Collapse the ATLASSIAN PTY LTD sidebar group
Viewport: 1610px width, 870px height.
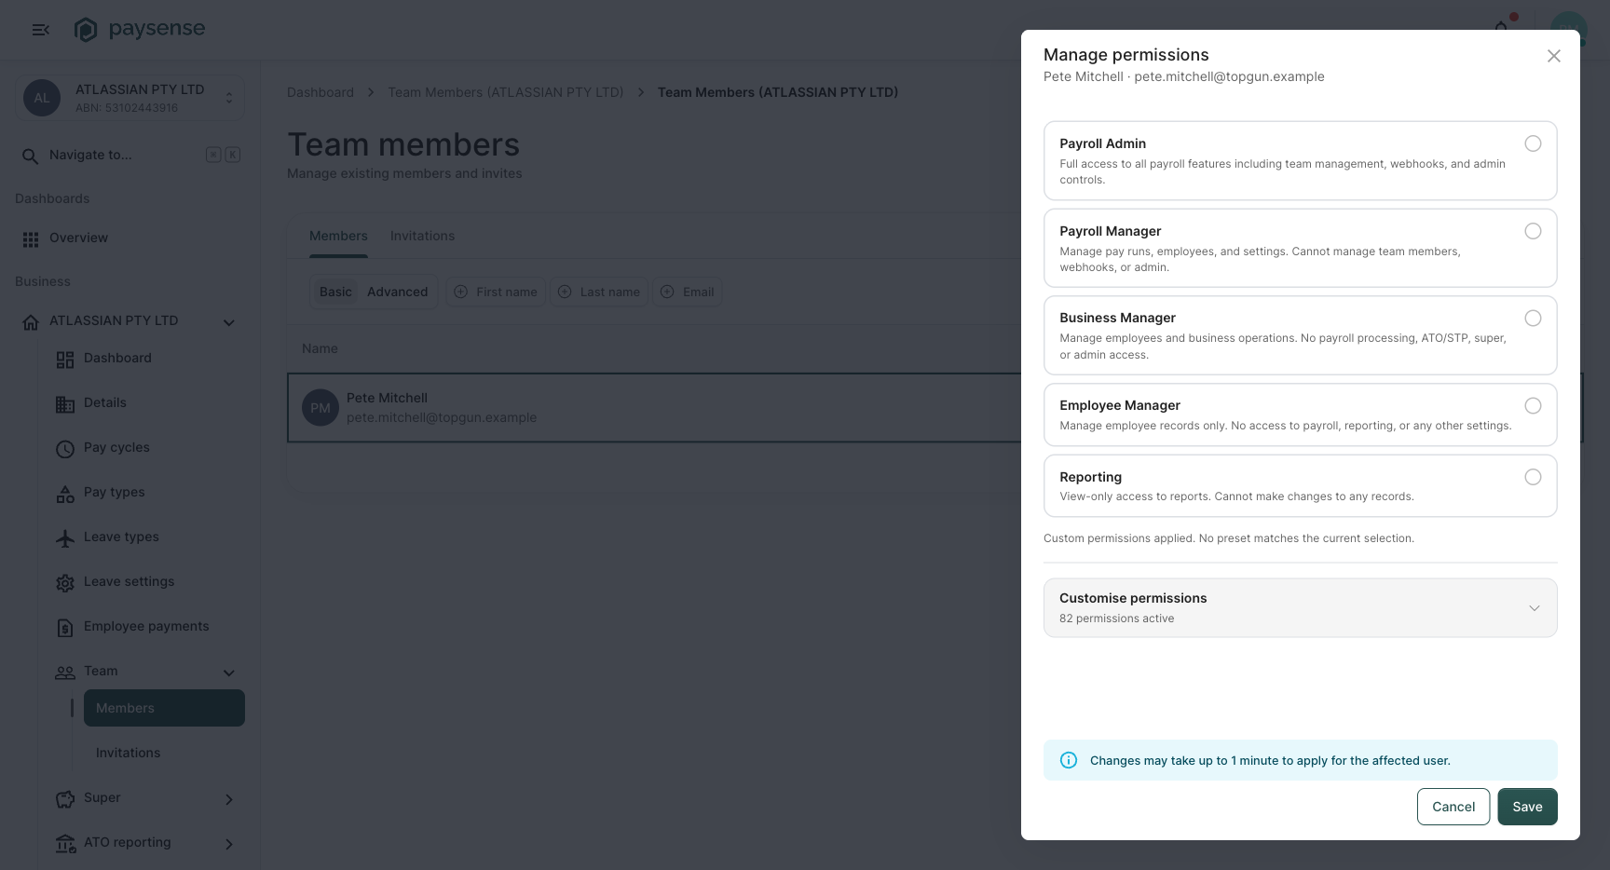tap(229, 322)
